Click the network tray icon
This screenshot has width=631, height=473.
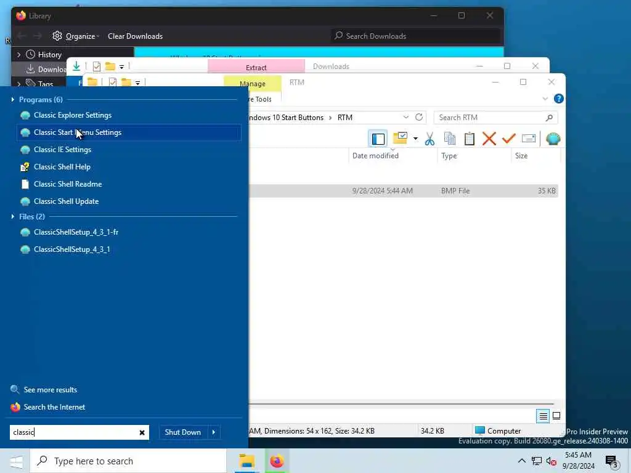(537, 461)
